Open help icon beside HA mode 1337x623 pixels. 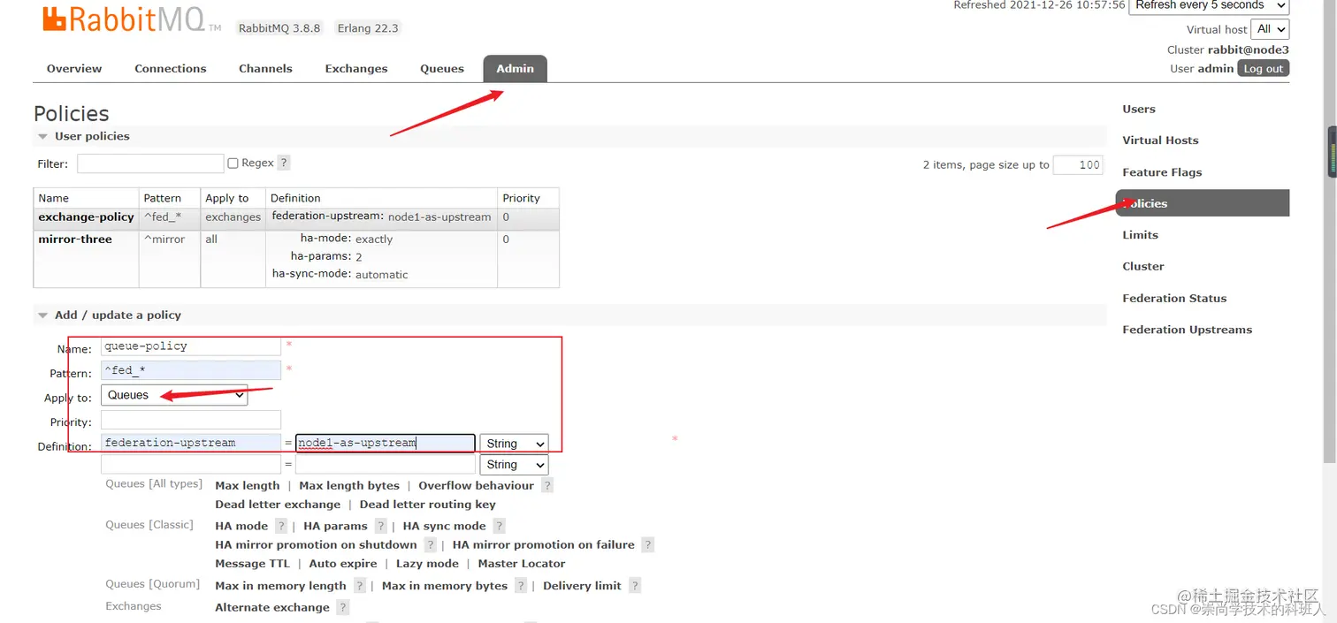281,526
